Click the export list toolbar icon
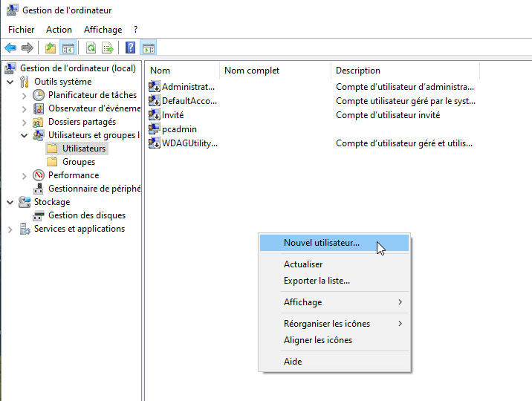 click(x=108, y=48)
